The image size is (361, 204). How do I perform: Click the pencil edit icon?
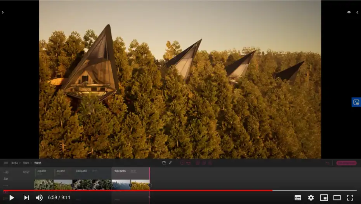(170, 163)
